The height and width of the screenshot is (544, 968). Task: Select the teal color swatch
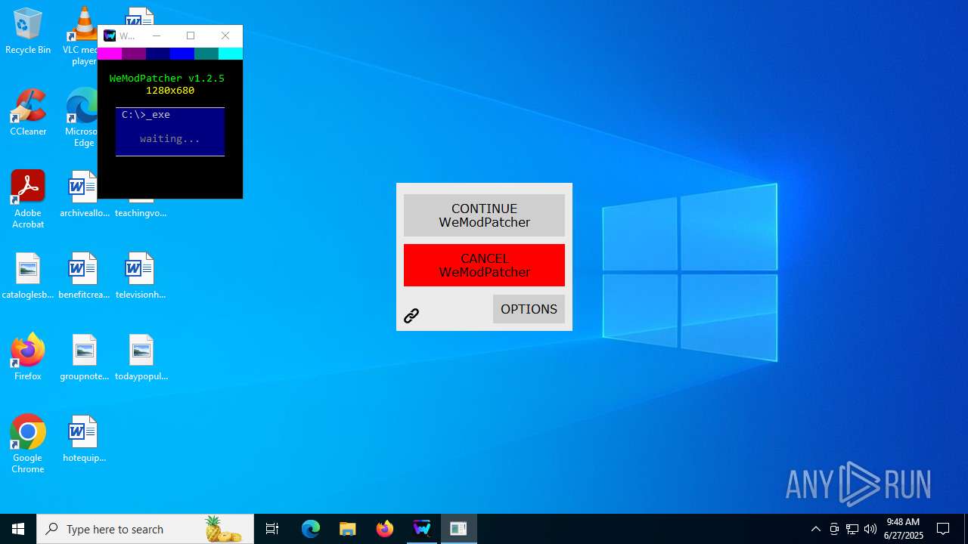coord(206,54)
